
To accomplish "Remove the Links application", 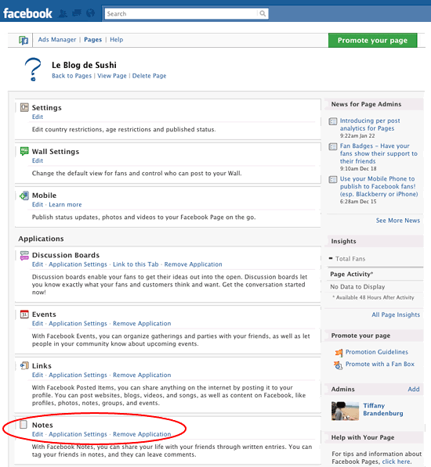I will (x=142, y=375).
